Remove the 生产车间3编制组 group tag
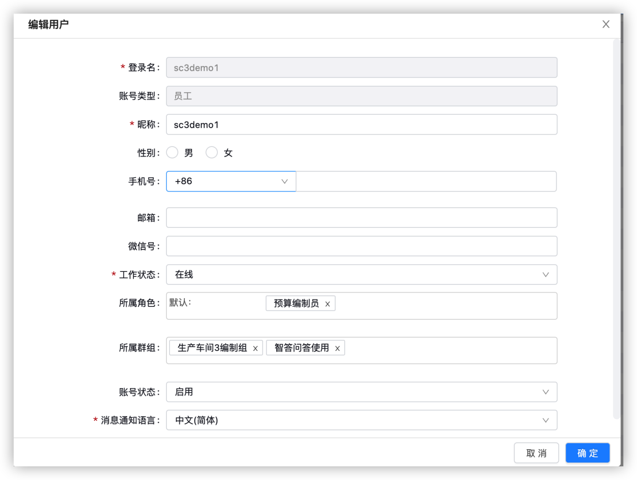The image size is (637, 480). point(256,348)
